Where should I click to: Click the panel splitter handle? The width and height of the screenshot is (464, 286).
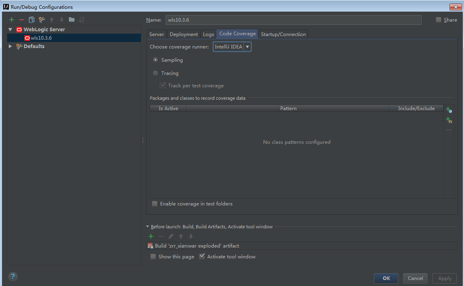point(143,140)
